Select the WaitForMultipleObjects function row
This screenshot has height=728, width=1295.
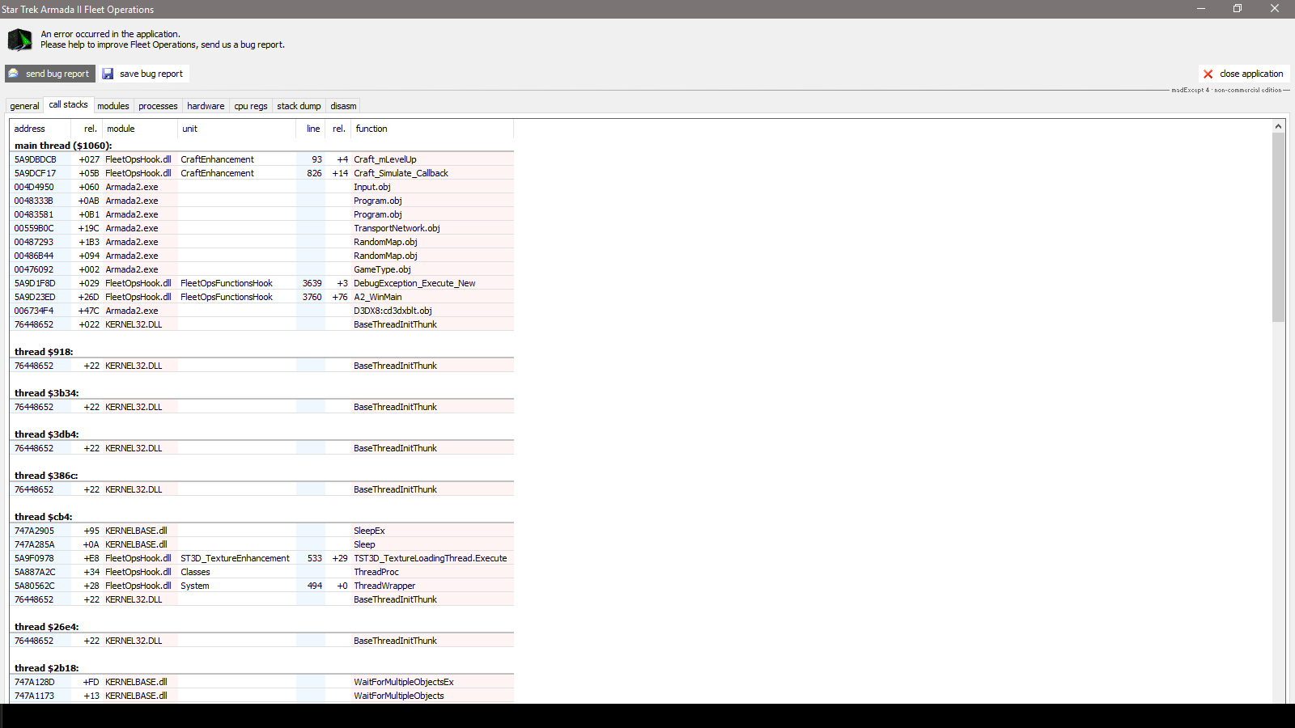[x=262, y=696]
